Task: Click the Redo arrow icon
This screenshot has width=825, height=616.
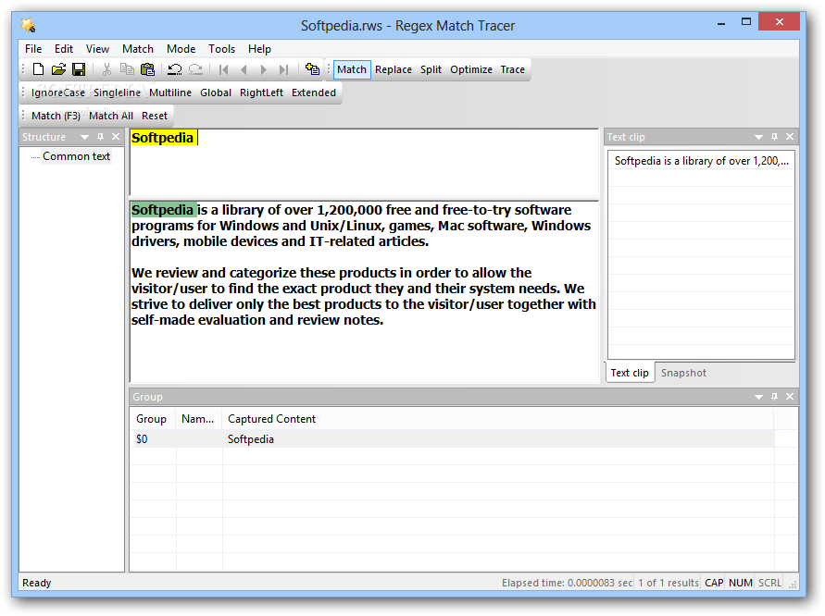Action: [x=195, y=69]
